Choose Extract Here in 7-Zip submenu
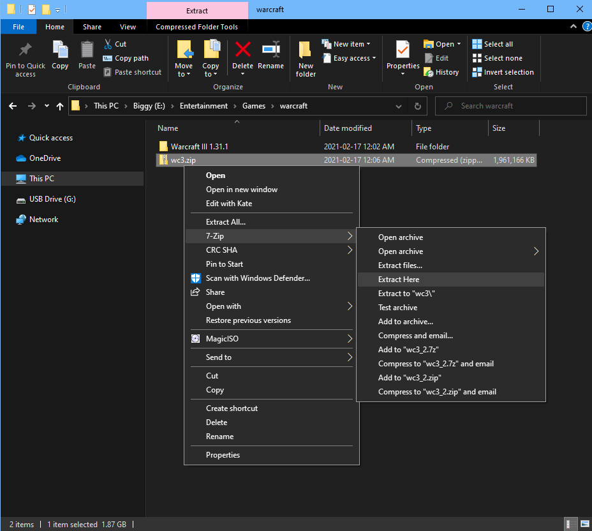Screen dimensions: 592x531 point(451,280)
